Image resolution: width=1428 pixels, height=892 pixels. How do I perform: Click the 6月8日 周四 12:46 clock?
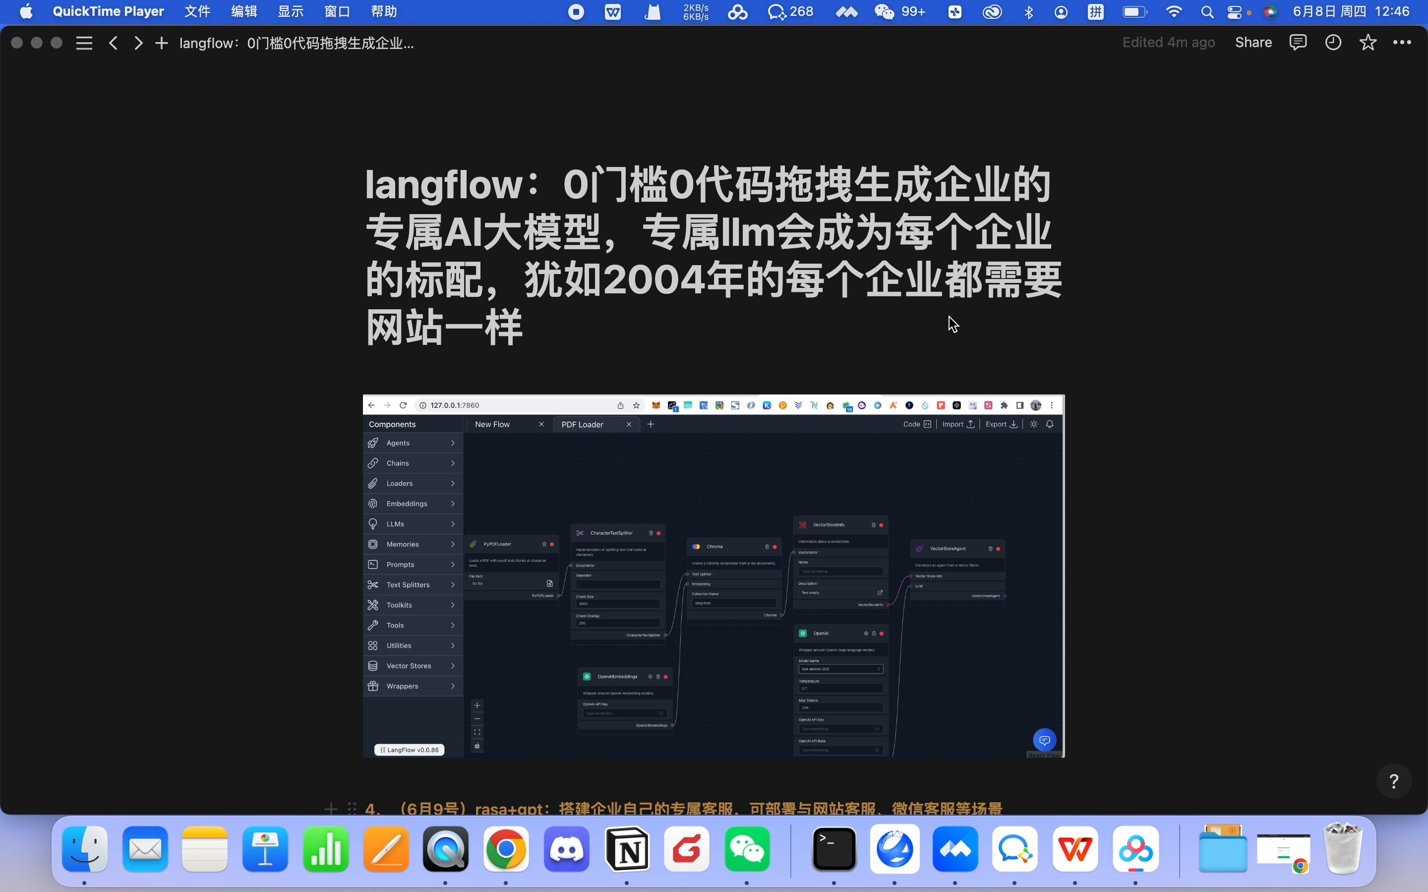1351,11
